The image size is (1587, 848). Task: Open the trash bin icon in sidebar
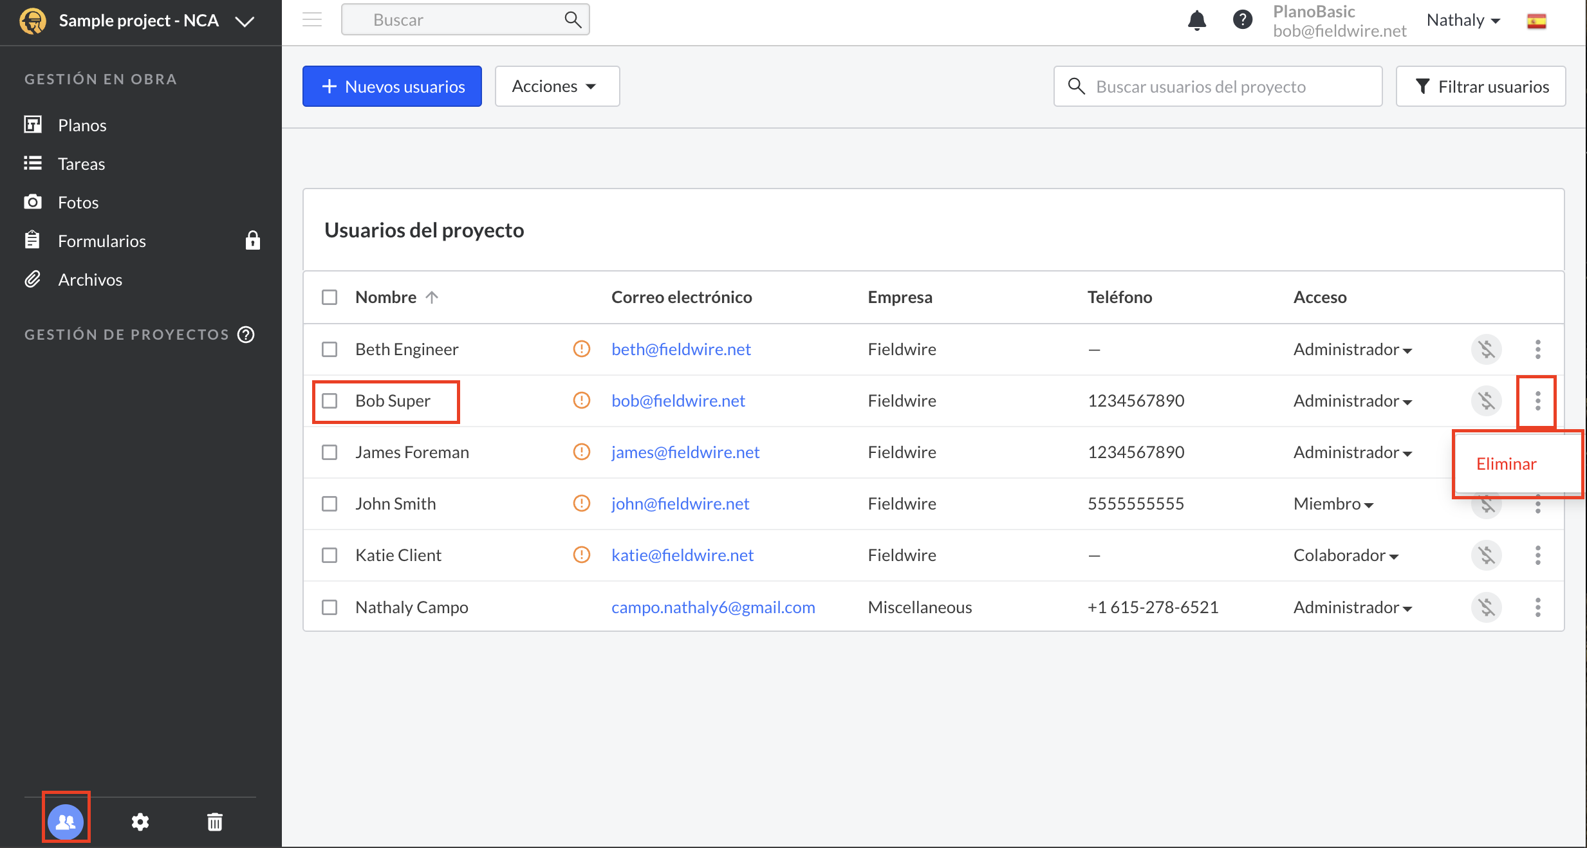[x=215, y=822]
